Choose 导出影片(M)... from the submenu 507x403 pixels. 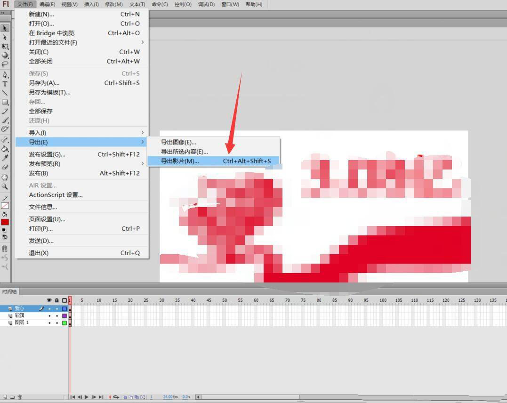click(x=213, y=161)
